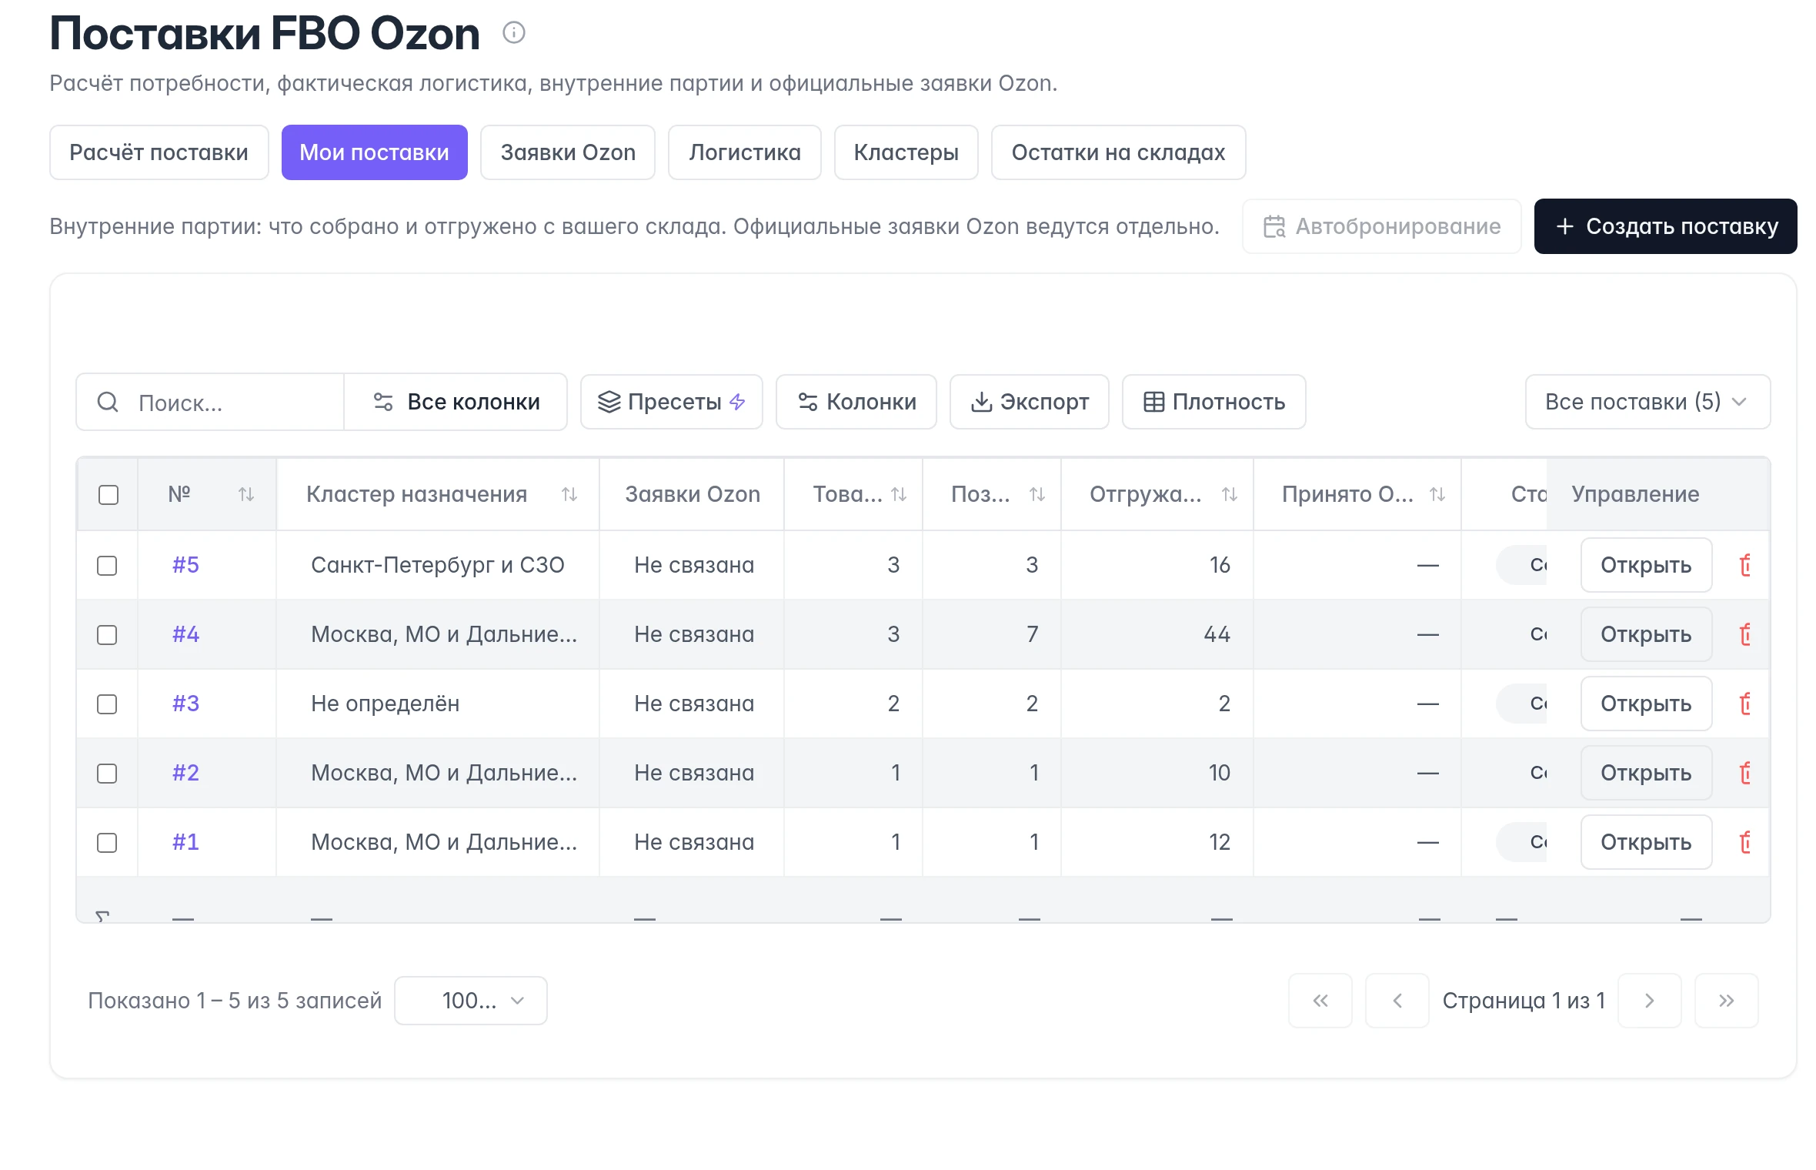Viewport: 1816px width, 1170px height.
Task: Click the info icon next to page title
Action: pyautogui.click(x=513, y=33)
